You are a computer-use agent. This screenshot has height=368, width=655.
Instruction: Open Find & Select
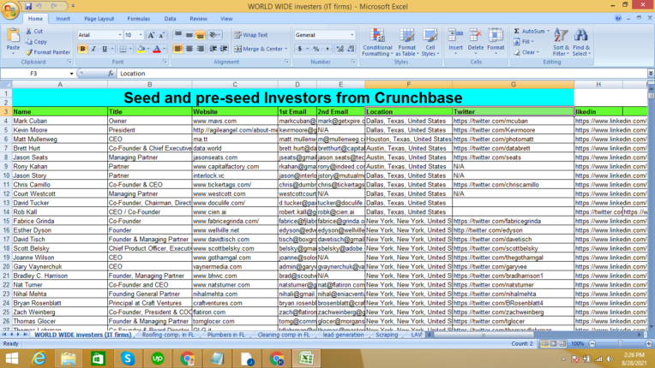(x=581, y=43)
